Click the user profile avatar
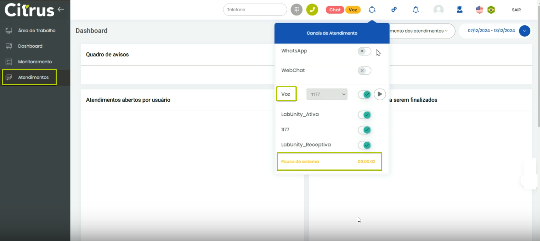Viewport: 540px width, 241px height. point(438,10)
